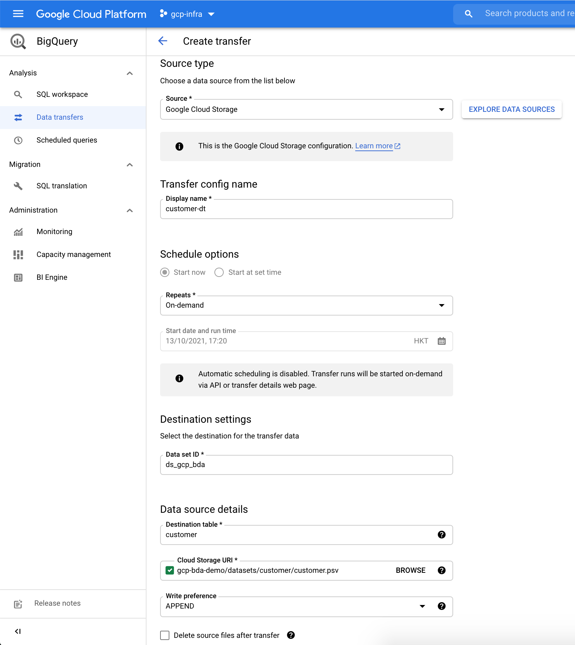Open the calendar picker for start date

click(442, 341)
